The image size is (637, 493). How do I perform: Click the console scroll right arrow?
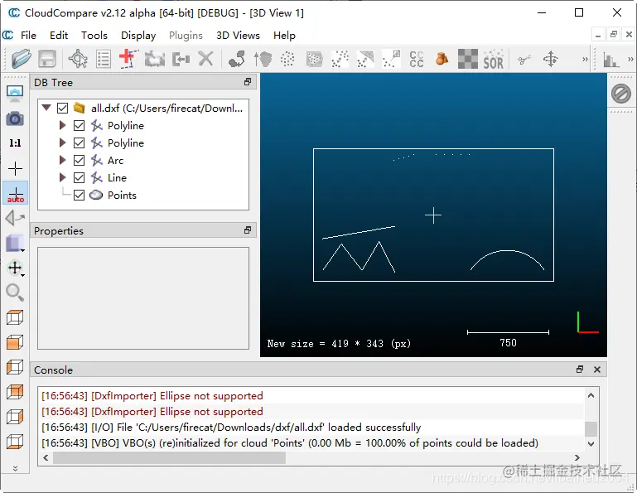pyautogui.click(x=577, y=457)
